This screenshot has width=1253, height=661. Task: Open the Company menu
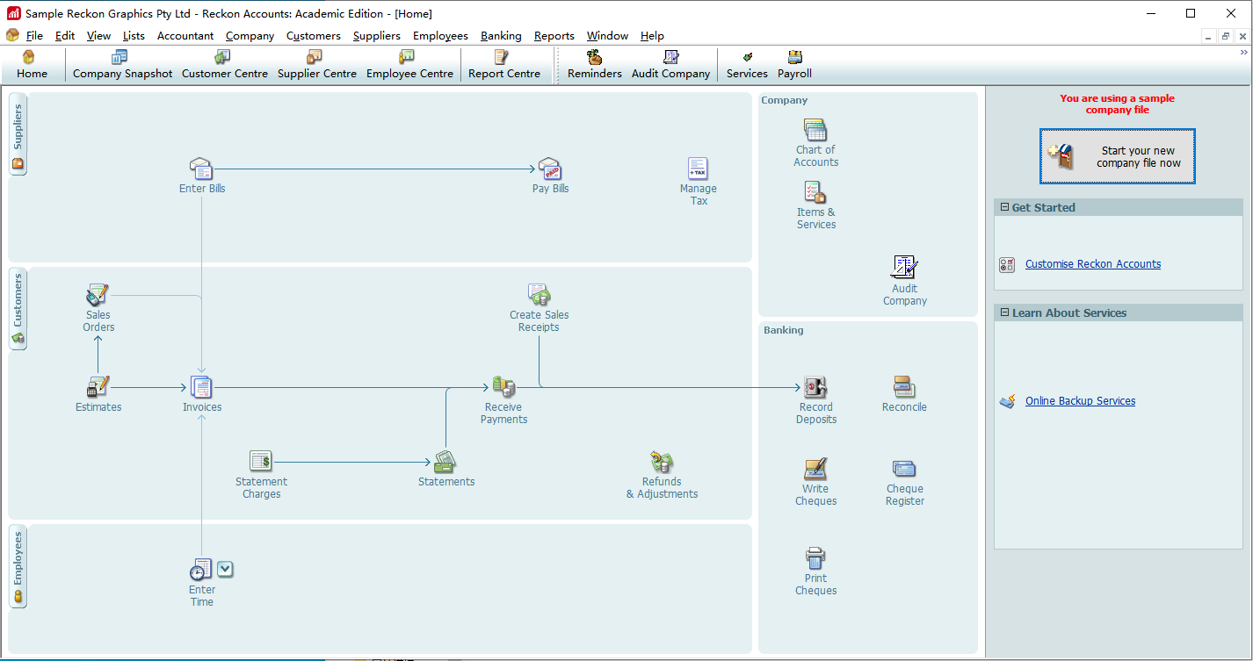(x=250, y=36)
